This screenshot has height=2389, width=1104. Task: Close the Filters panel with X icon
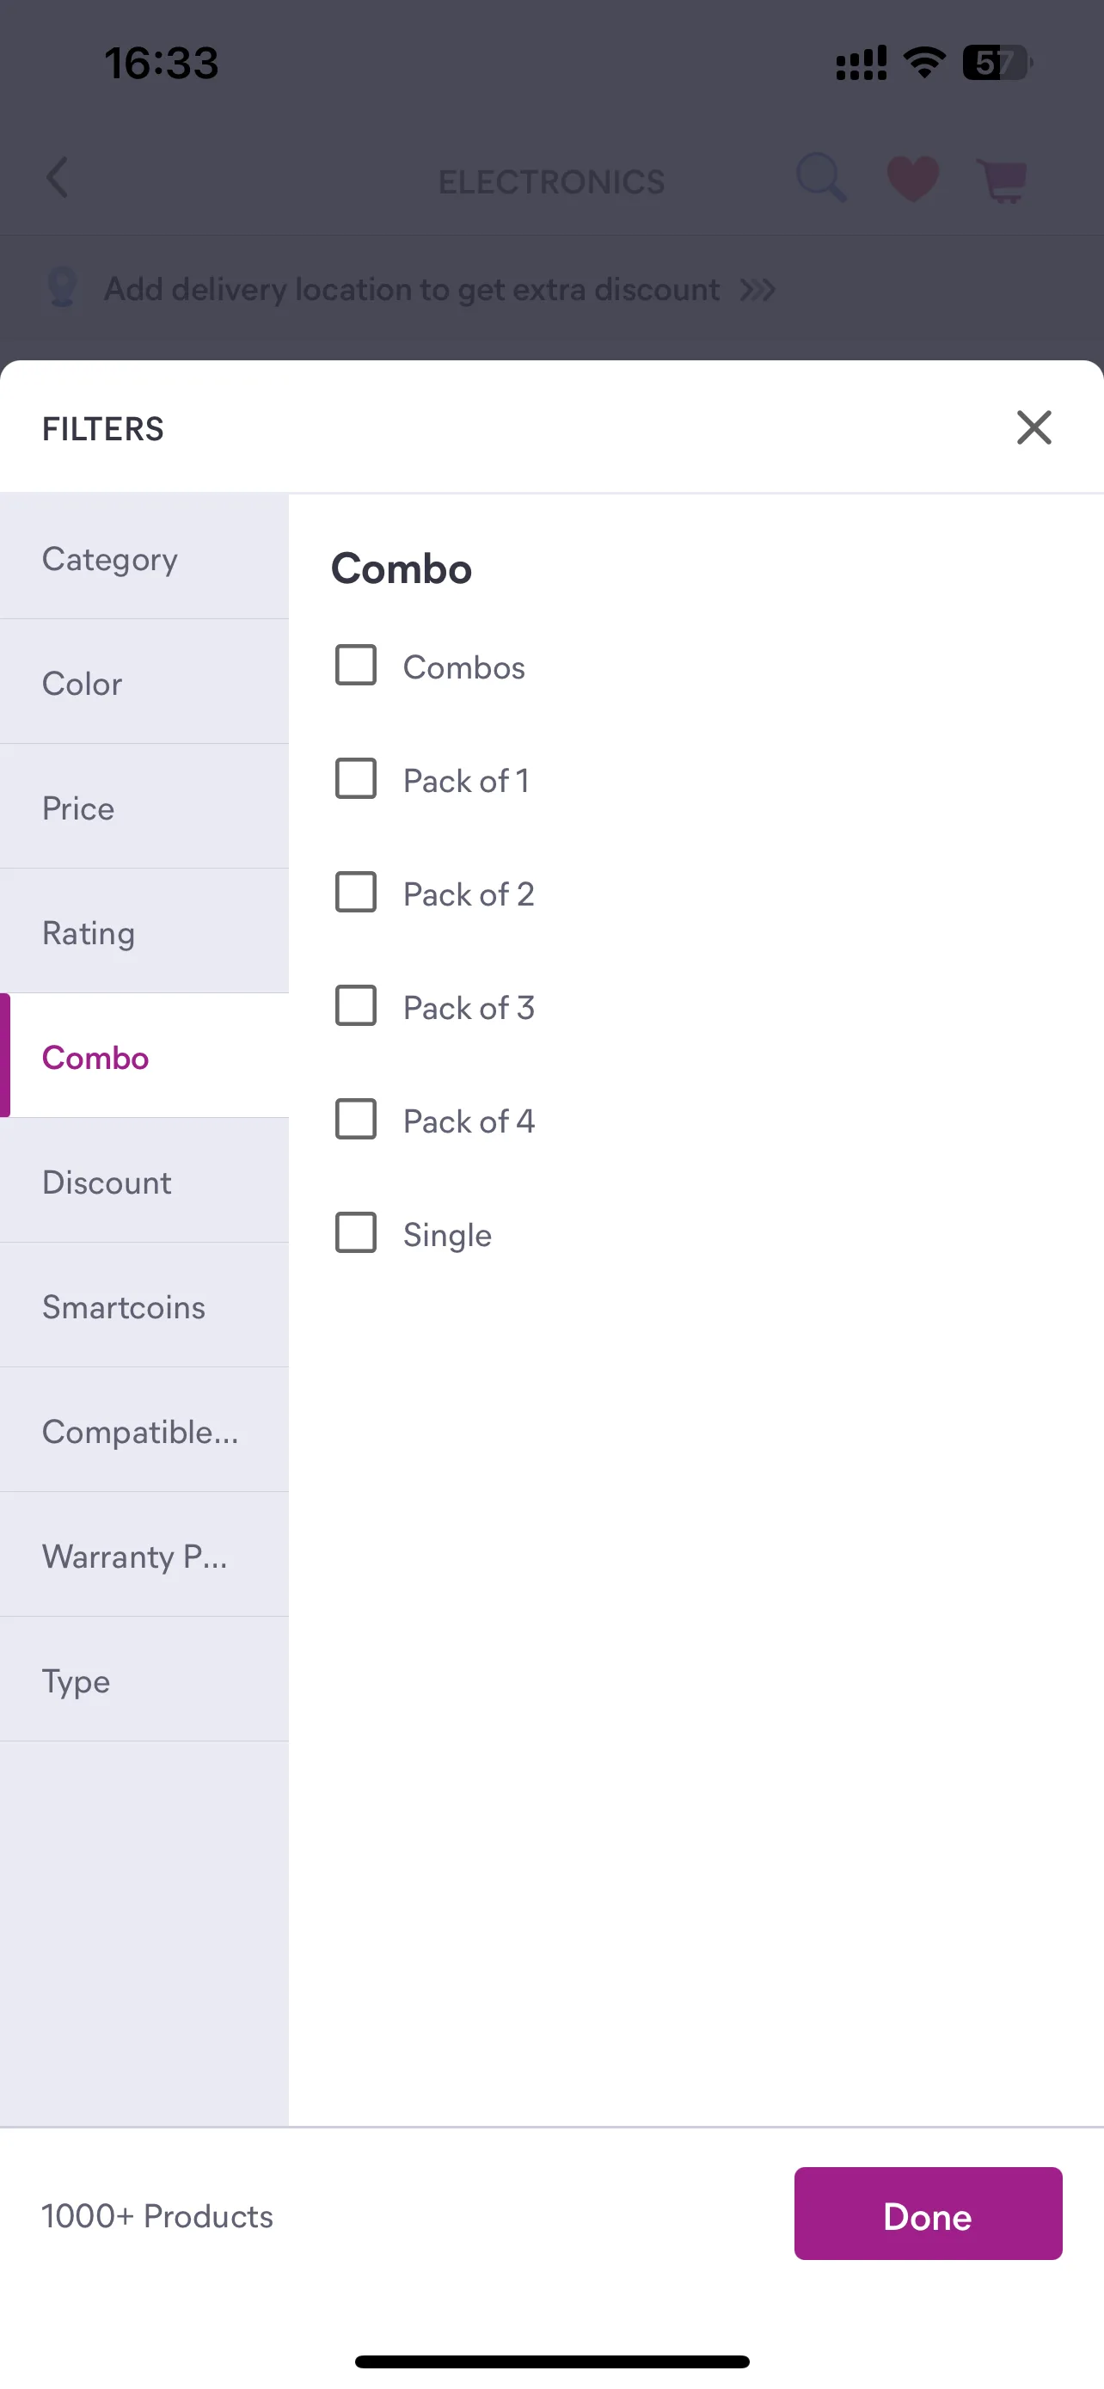(x=1033, y=427)
